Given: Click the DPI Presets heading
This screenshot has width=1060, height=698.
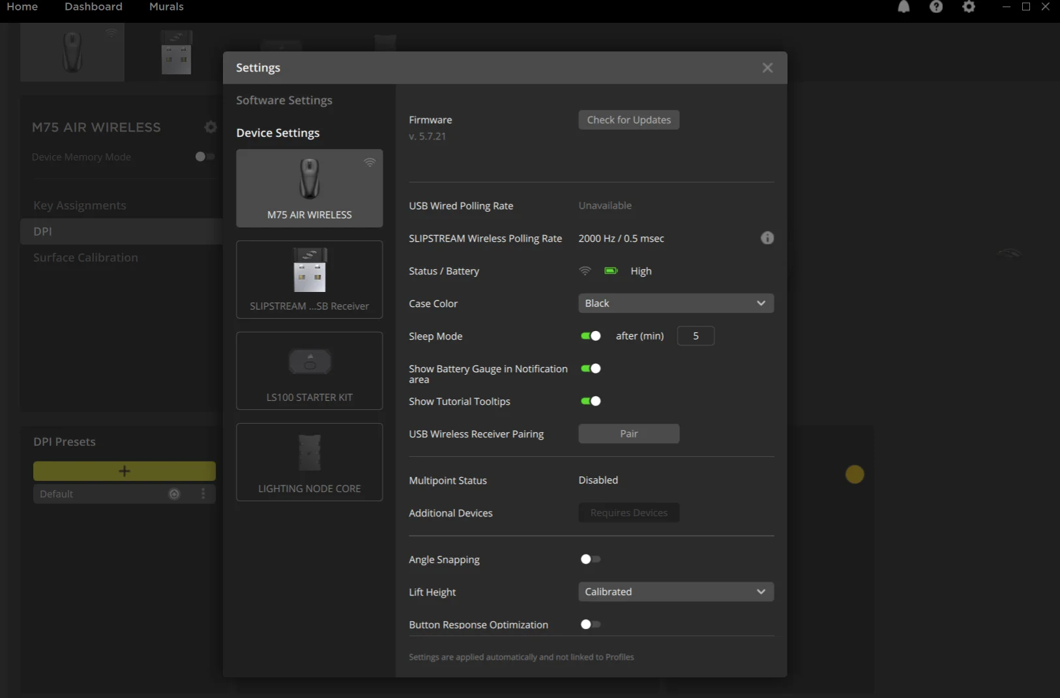Looking at the screenshot, I should tap(65, 442).
